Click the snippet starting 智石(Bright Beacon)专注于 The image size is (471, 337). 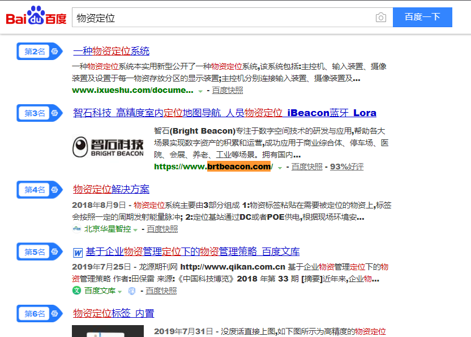pos(271,143)
